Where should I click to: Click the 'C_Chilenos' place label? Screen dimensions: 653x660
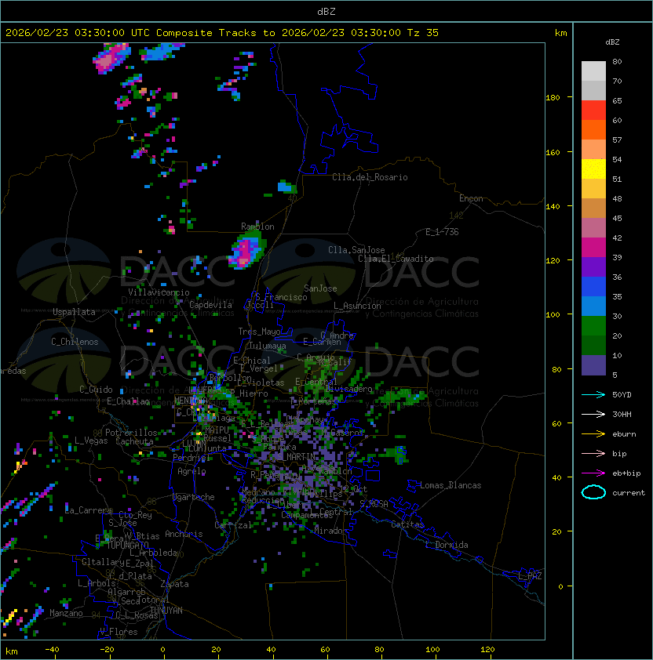[x=75, y=342]
